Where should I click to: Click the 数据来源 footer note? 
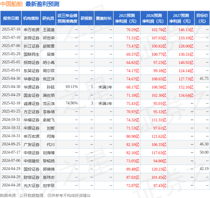pos(45,195)
